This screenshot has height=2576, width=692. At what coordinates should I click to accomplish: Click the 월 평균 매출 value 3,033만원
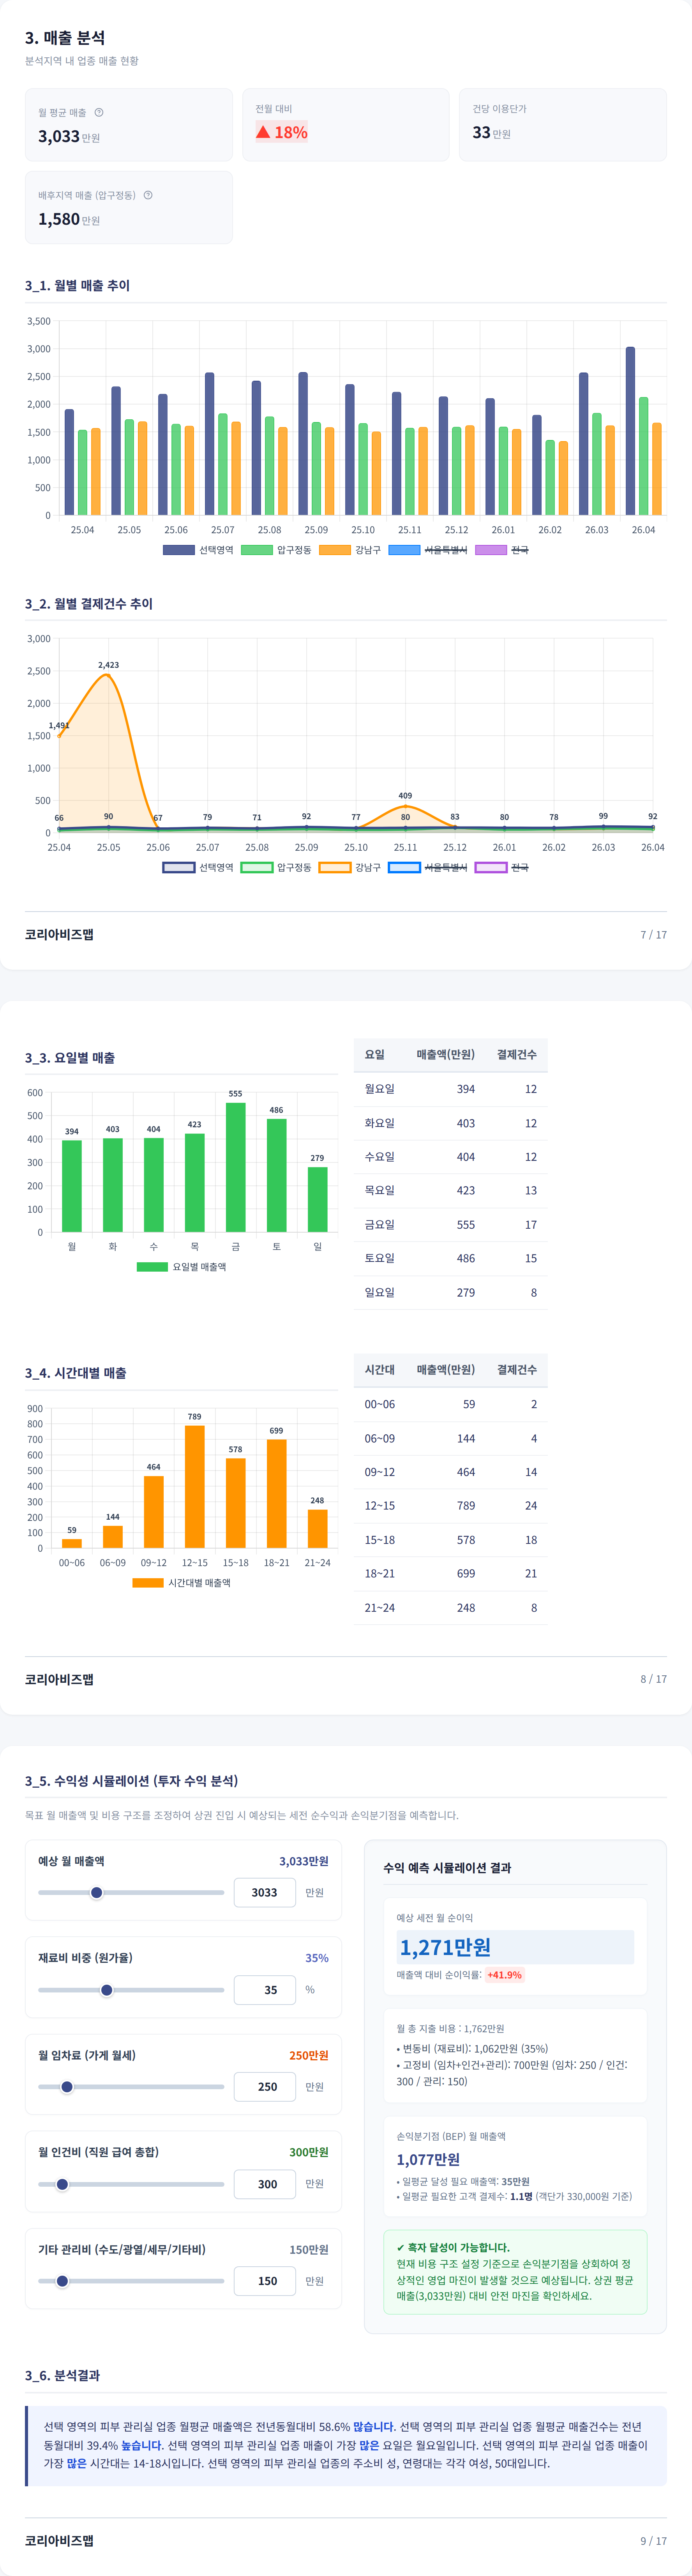(69, 136)
